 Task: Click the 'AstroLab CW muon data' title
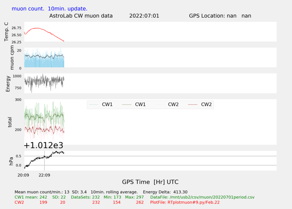coord(81,16)
